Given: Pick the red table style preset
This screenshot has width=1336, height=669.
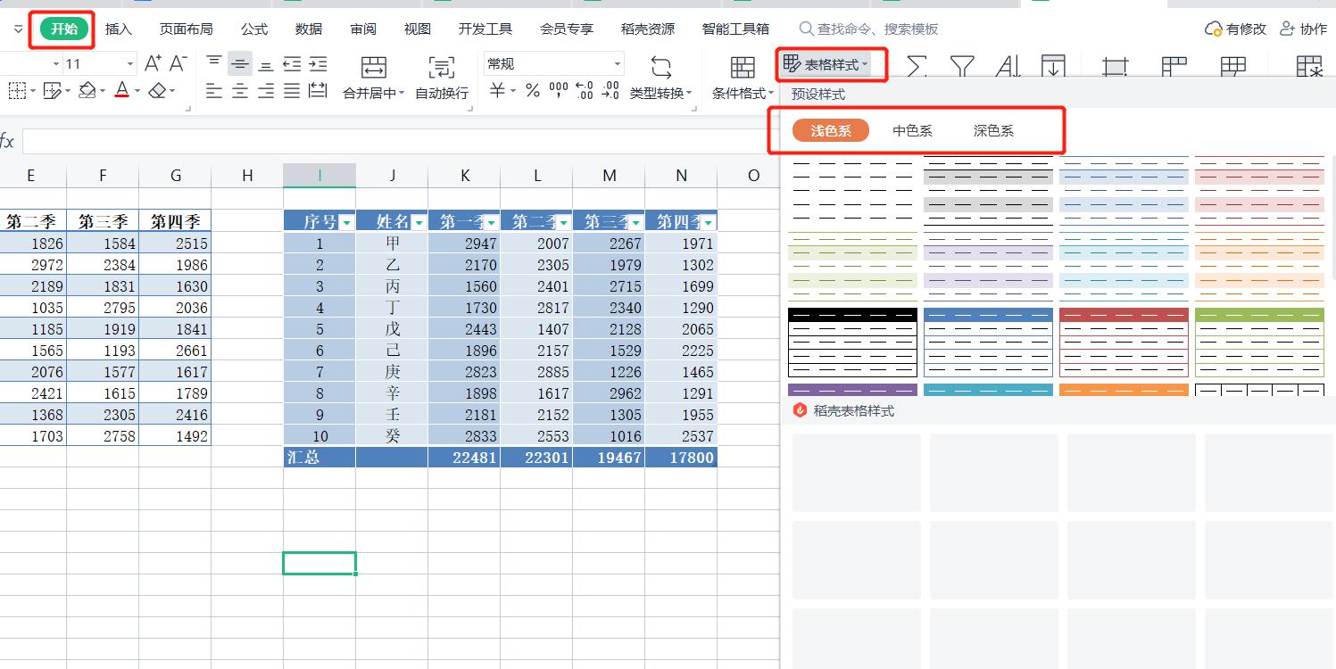Looking at the screenshot, I should click(x=1124, y=342).
